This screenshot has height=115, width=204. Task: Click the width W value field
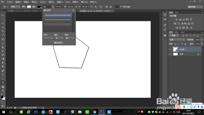tap(70, 7)
